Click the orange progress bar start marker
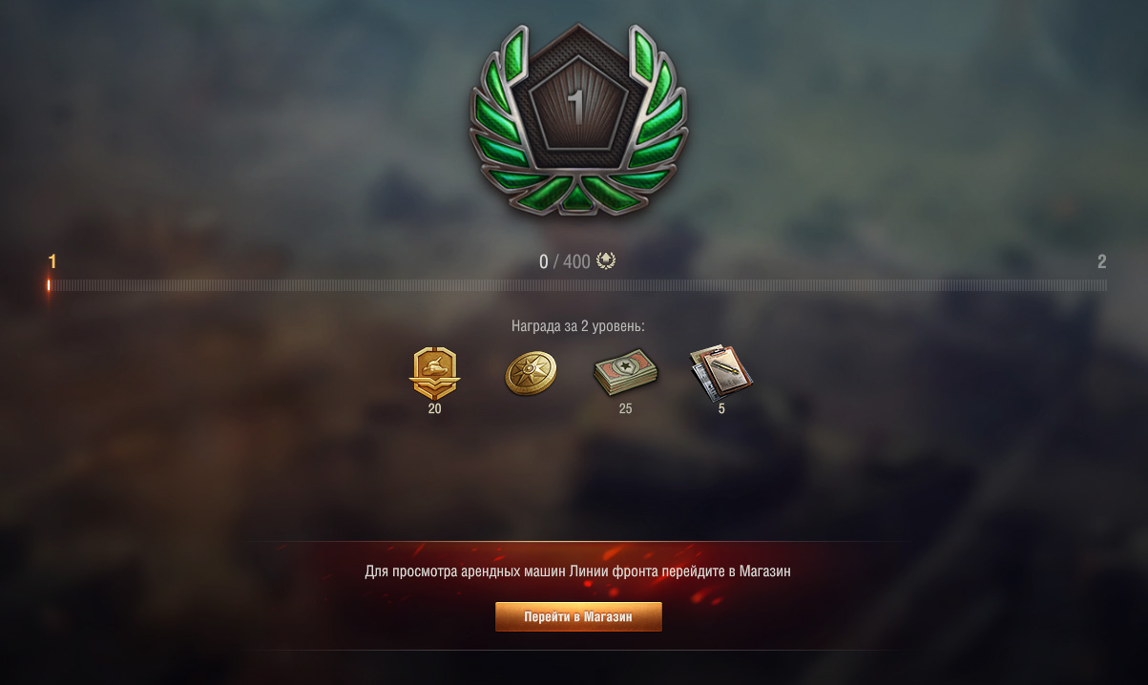 (x=49, y=284)
